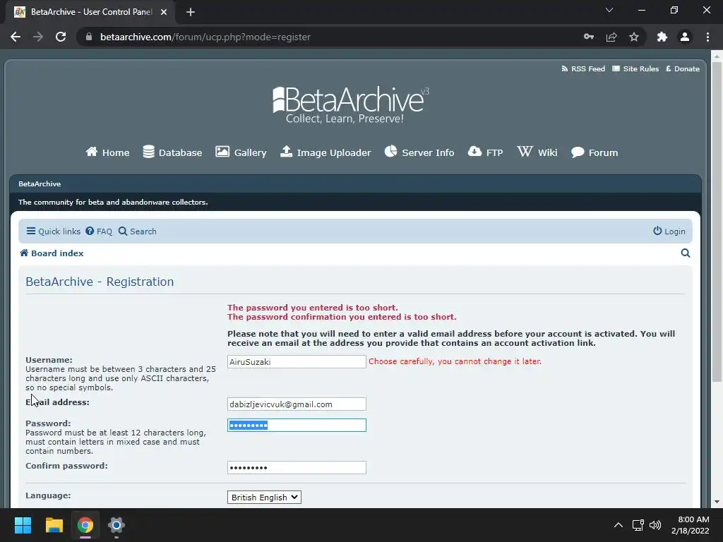Bookmark this page with the star icon
723x542 pixels.
[x=634, y=37]
